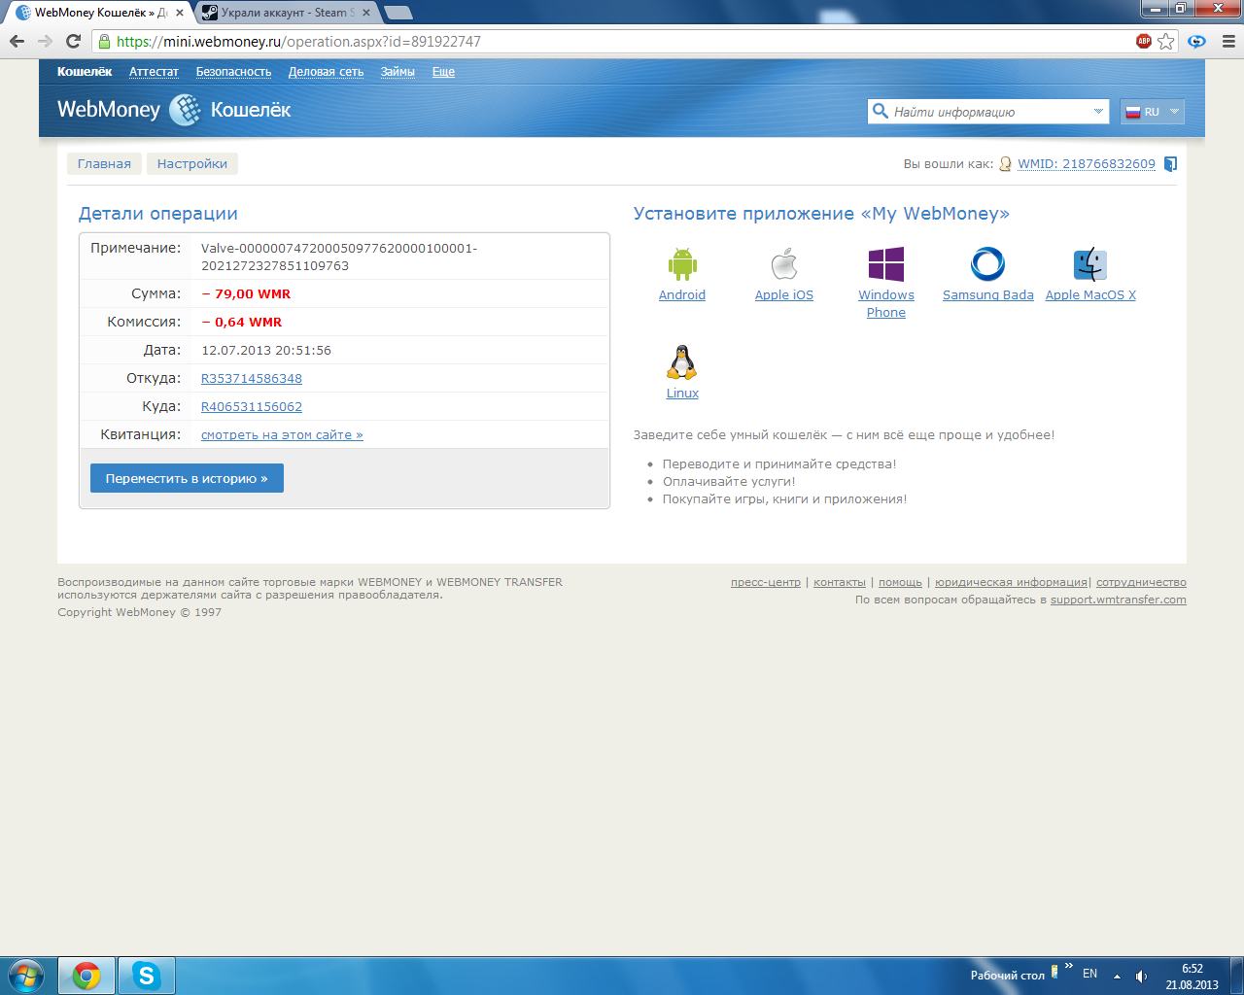This screenshot has width=1244, height=995.
Task: Click the browser address bar URL
Action: [298, 42]
